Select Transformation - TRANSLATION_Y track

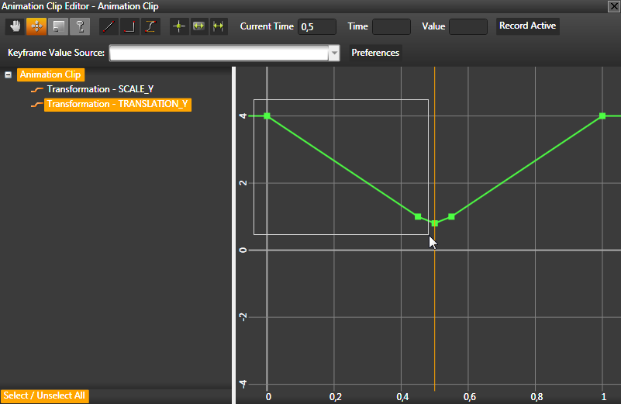pyautogui.click(x=117, y=104)
